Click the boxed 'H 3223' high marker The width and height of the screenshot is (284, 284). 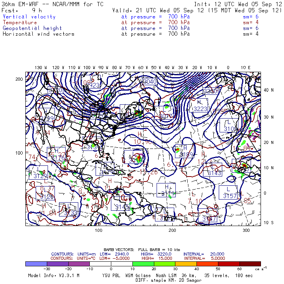[199, 106]
